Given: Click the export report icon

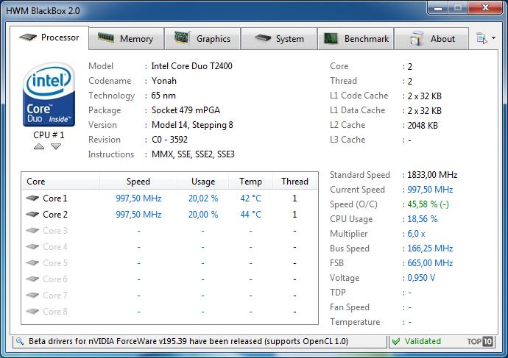Looking at the screenshot, I should click(x=481, y=38).
